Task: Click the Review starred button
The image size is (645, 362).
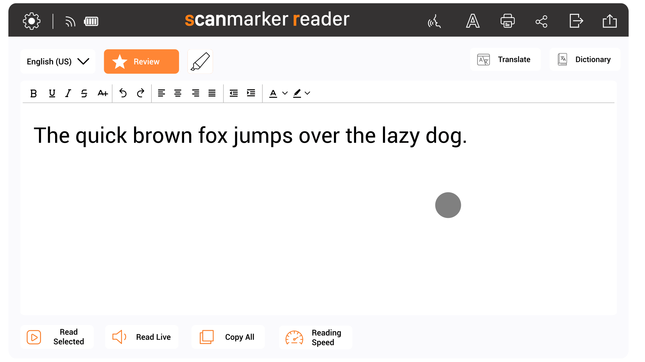Action: [x=141, y=62]
